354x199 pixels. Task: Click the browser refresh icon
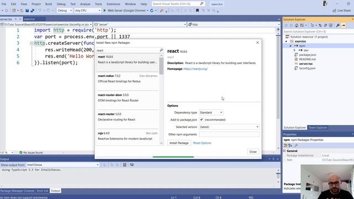[152, 11]
